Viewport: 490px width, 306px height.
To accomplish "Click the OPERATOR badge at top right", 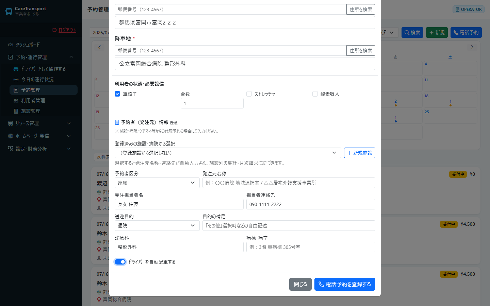I will (469, 9).
